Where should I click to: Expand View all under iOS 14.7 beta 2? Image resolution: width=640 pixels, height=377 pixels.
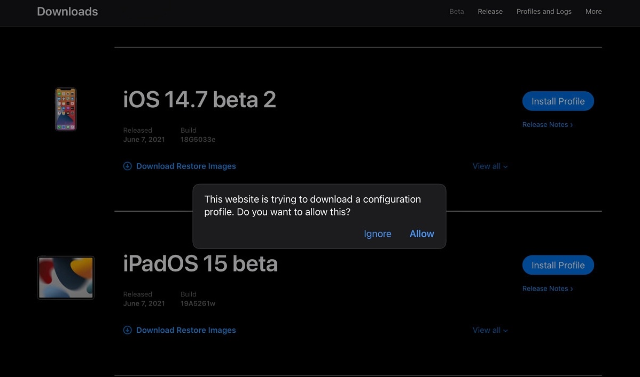489,166
